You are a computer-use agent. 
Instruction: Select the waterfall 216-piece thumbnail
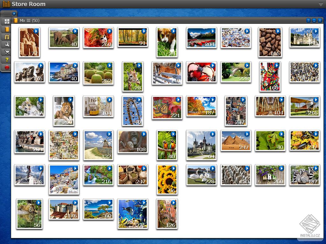coord(98,175)
